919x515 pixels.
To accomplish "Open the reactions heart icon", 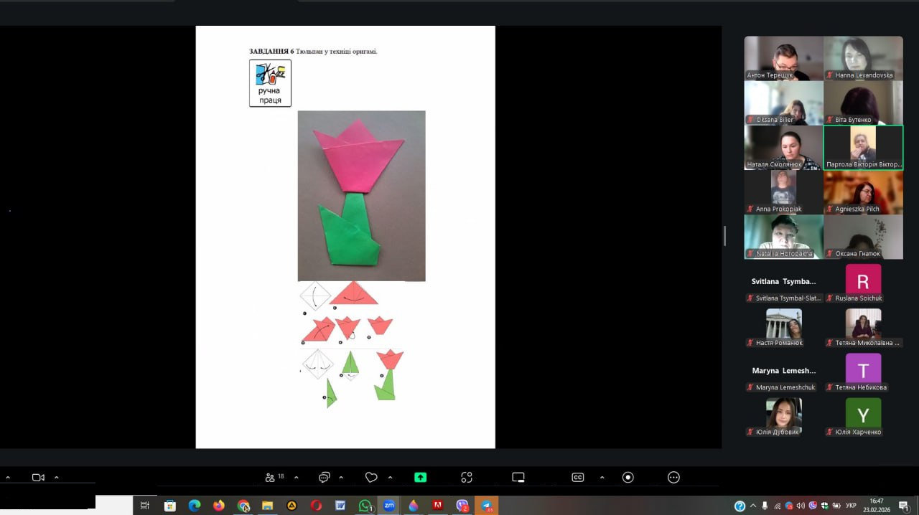I will pyautogui.click(x=371, y=478).
